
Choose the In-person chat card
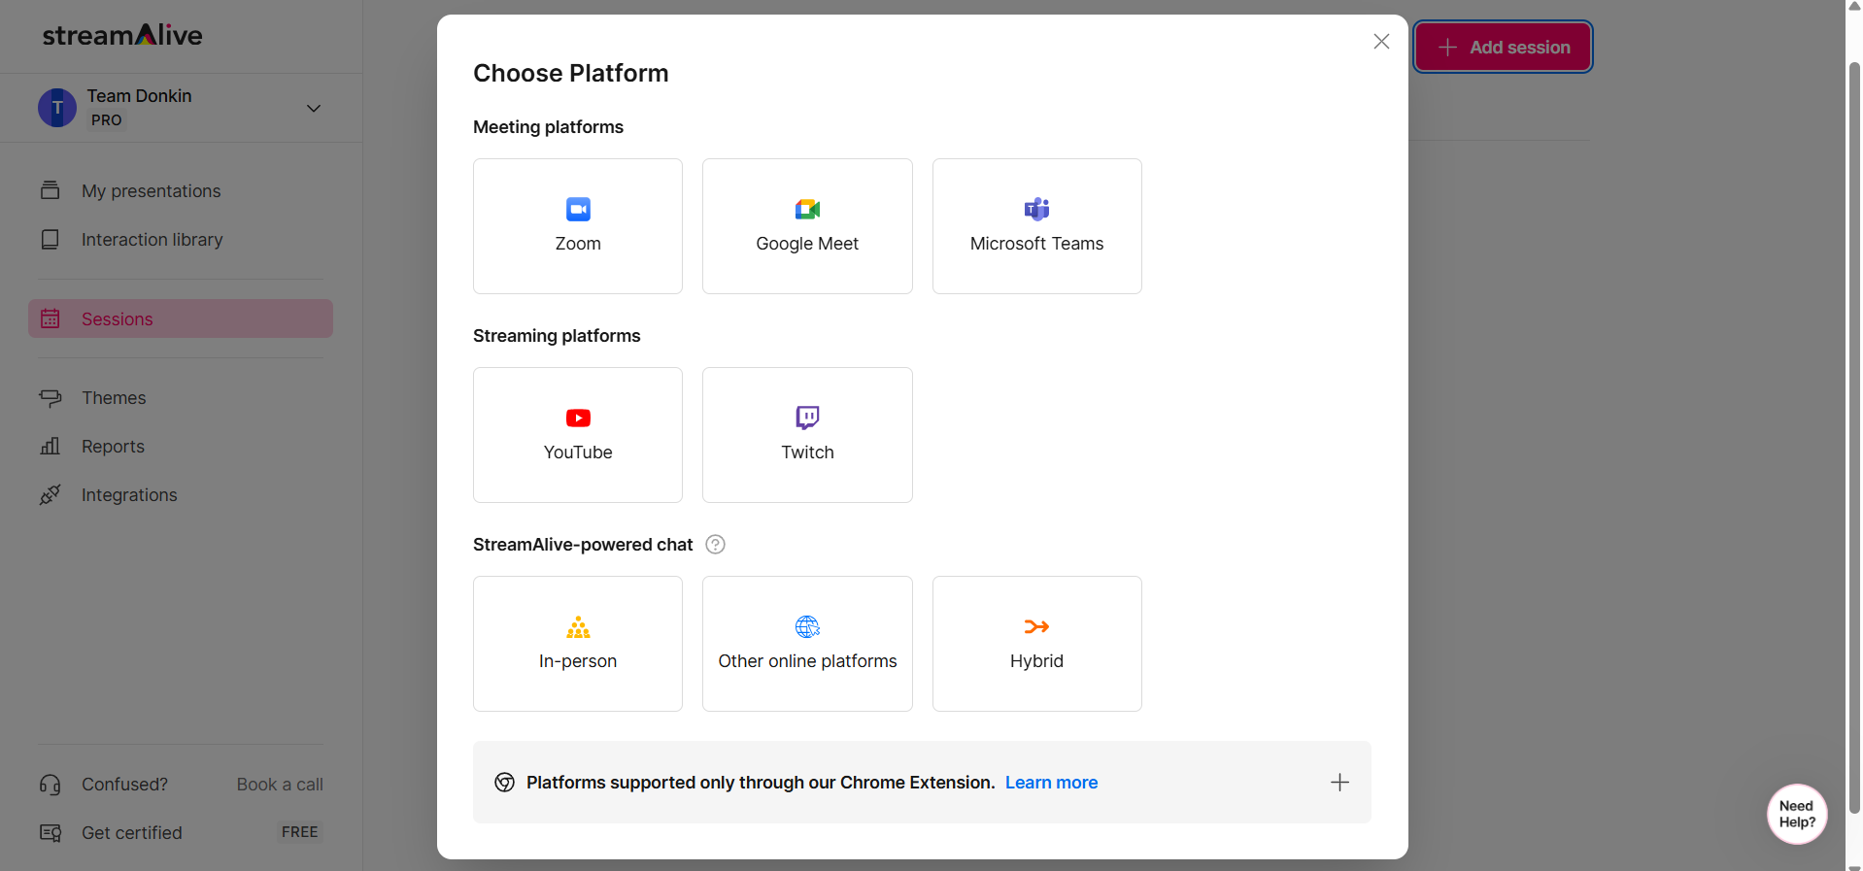tap(578, 644)
